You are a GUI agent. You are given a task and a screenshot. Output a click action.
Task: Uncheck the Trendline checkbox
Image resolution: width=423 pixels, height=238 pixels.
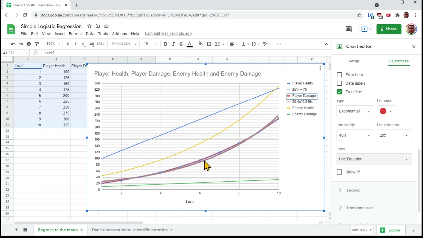point(339,92)
